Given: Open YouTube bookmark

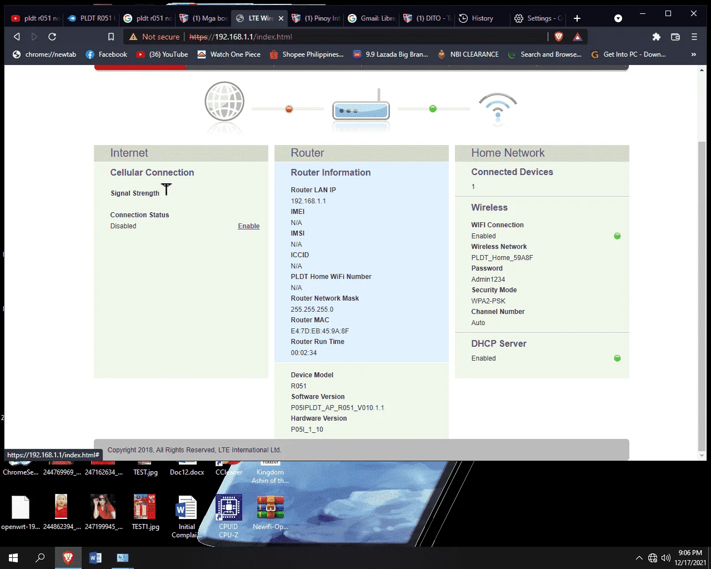Looking at the screenshot, I should pyautogui.click(x=162, y=54).
